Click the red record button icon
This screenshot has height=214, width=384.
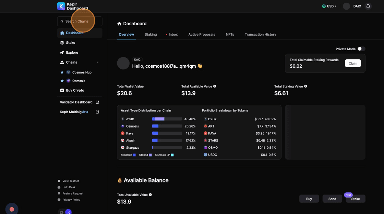tap(12, 209)
